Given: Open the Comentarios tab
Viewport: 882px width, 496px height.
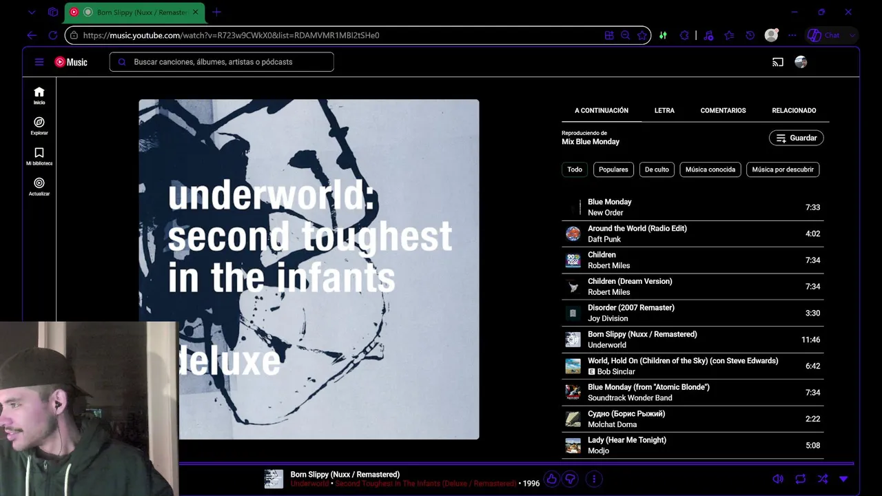Looking at the screenshot, I should coord(723,110).
